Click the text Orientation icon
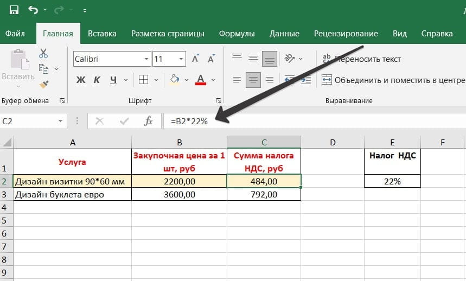Screen dimensions: 466x281 [289, 59]
